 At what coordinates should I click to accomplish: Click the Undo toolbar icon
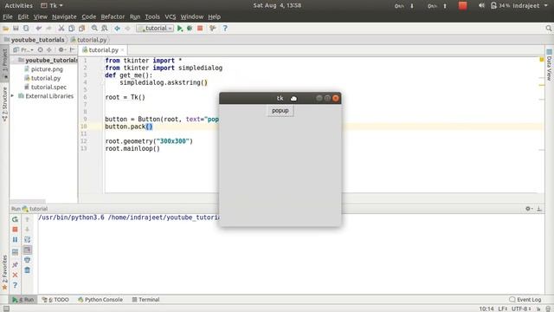38,29
